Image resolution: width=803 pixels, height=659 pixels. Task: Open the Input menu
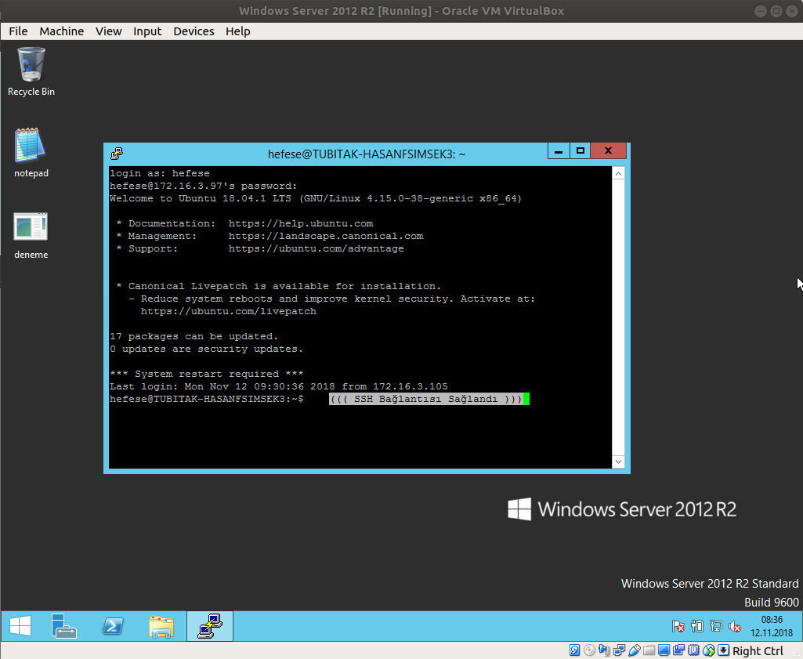147,31
